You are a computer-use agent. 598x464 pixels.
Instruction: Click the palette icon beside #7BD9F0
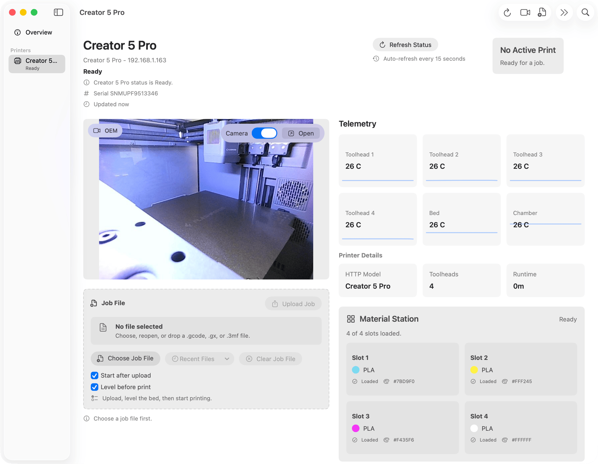pos(386,382)
